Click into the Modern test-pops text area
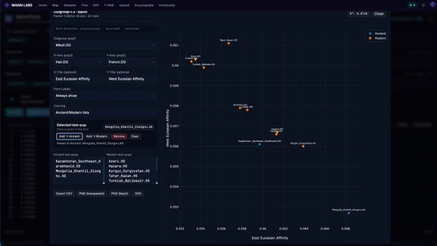The image size is (437, 246). pos(131,170)
